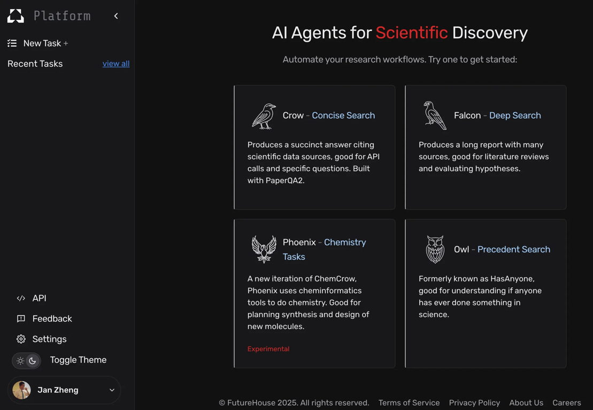Click the FutureHouse 2025 copyright text
This screenshot has height=410, width=593.
(x=294, y=403)
